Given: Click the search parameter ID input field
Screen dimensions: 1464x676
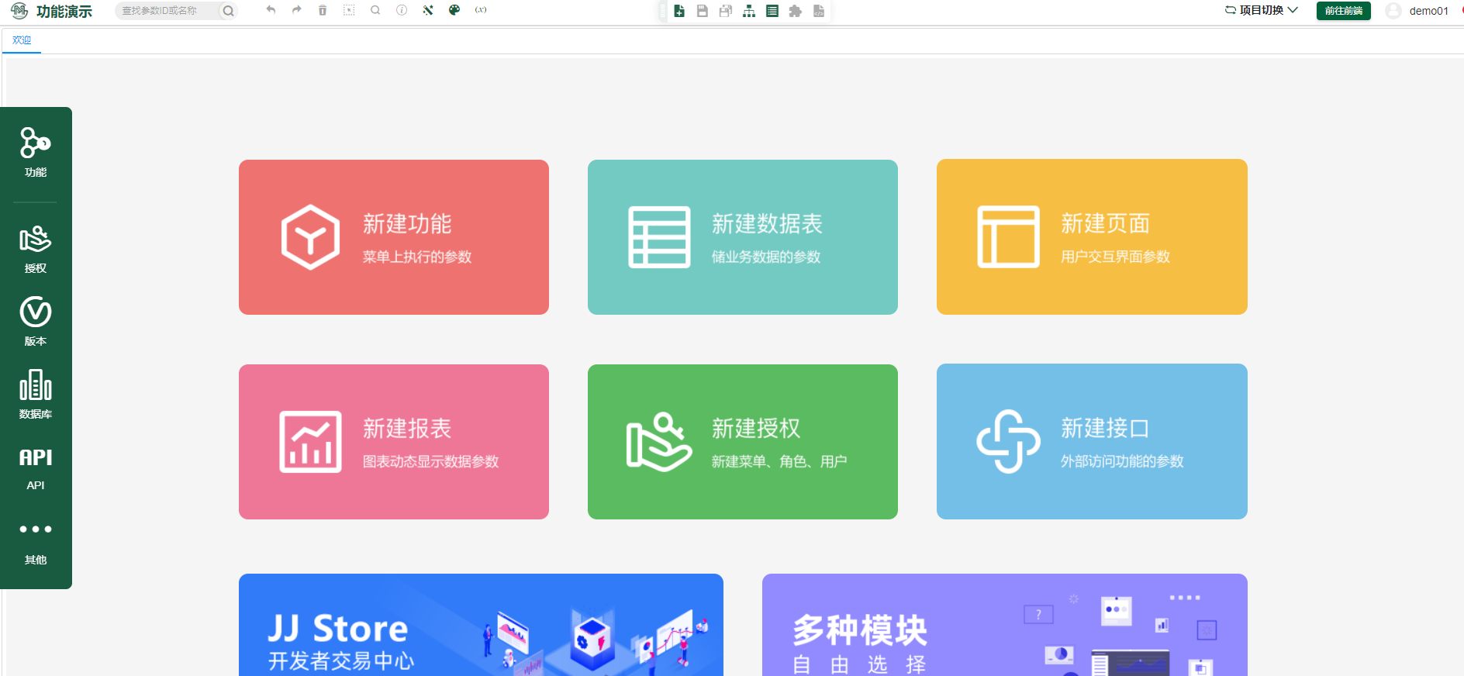Looking at the screenshot, I should pos(167,11).
